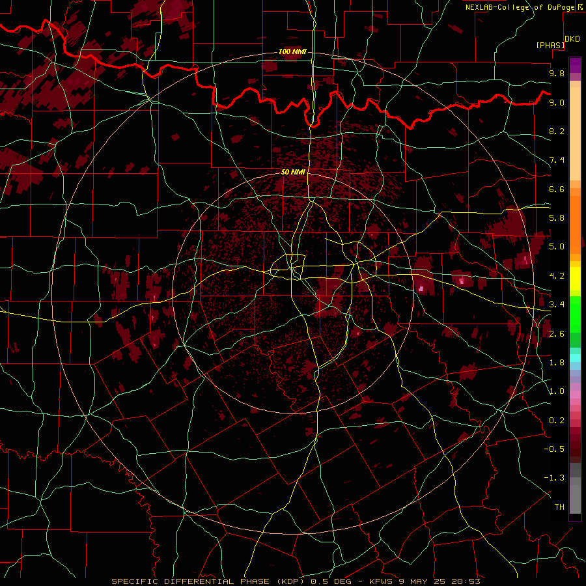Select the cyan band of the color bar
The width and height of the screenshot is (586, 586).
tap(575, 358)
